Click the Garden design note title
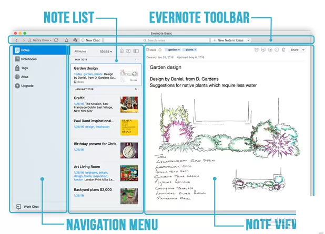The height and width of the screenshot is (234, 325). [166, 67]
